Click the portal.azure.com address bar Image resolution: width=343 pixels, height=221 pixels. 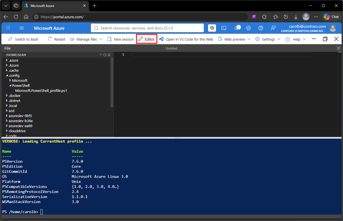pos(140,17)
